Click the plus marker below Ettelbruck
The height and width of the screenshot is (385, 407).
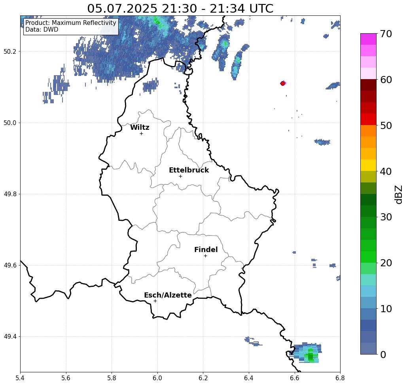181,176
